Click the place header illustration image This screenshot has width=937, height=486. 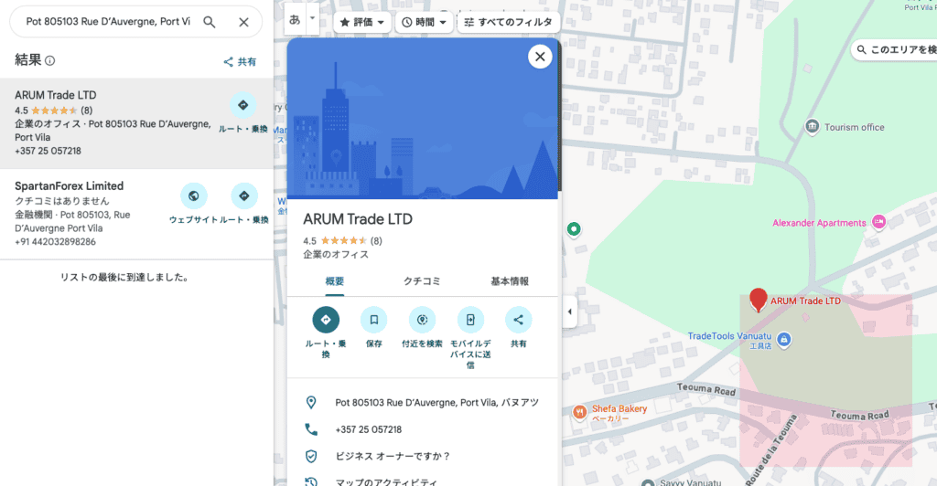click(422, 120)
